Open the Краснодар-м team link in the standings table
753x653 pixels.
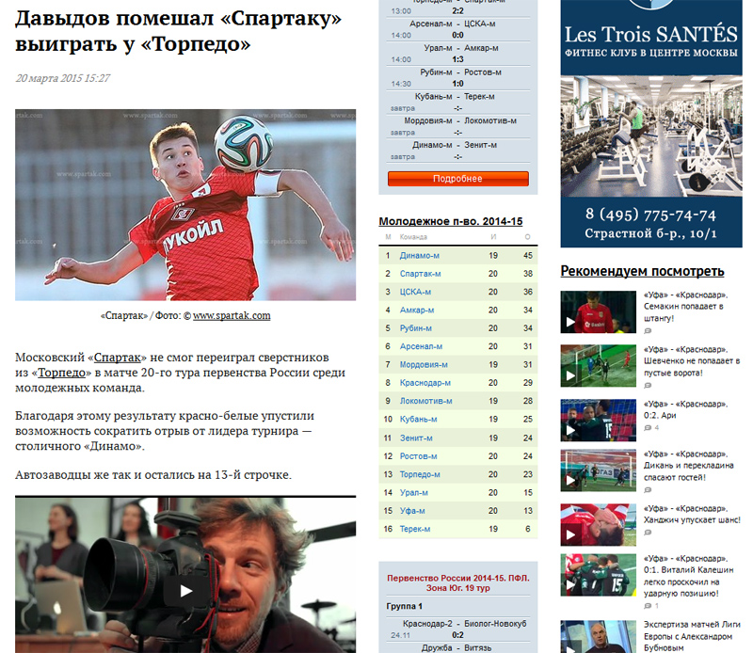tap(425, 383)
